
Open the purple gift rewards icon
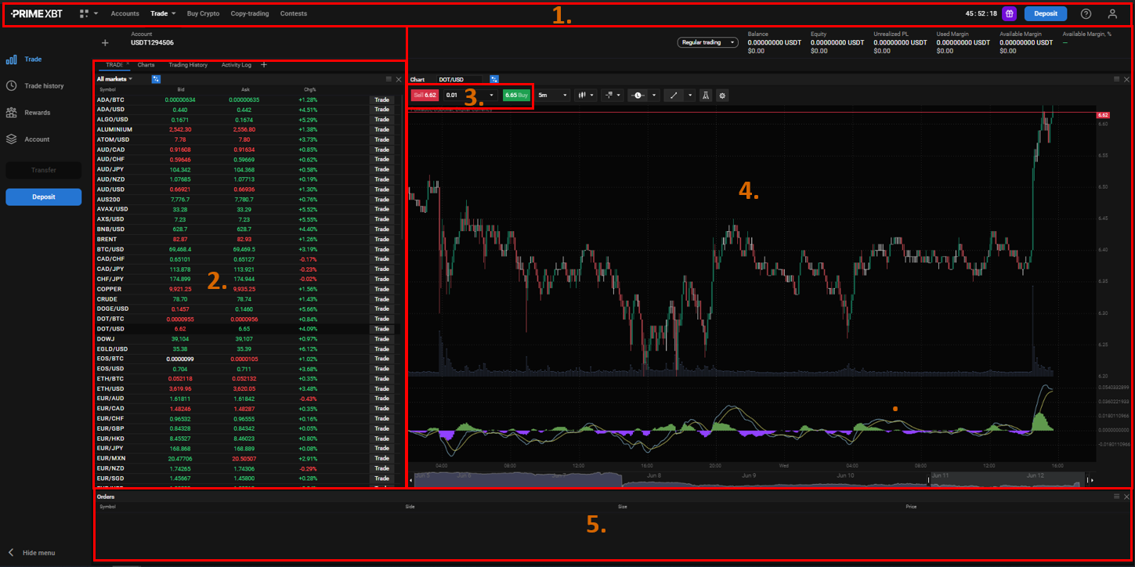[1010, 13]
